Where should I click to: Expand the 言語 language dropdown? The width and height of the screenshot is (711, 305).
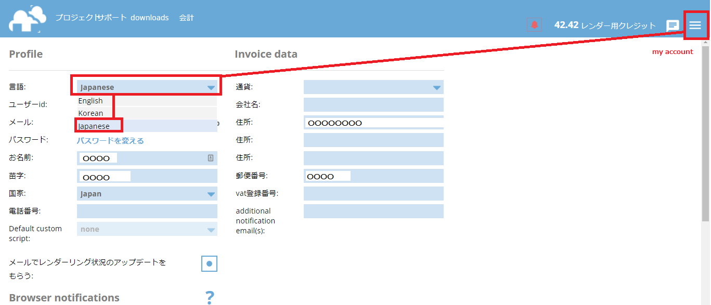pos(147,87)
